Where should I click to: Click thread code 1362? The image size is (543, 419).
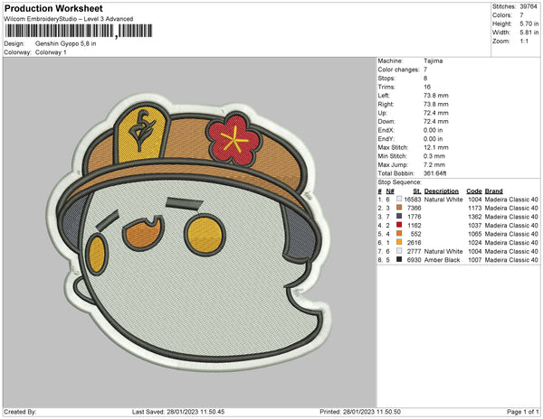pyautogui.click(x=475, y=217)
